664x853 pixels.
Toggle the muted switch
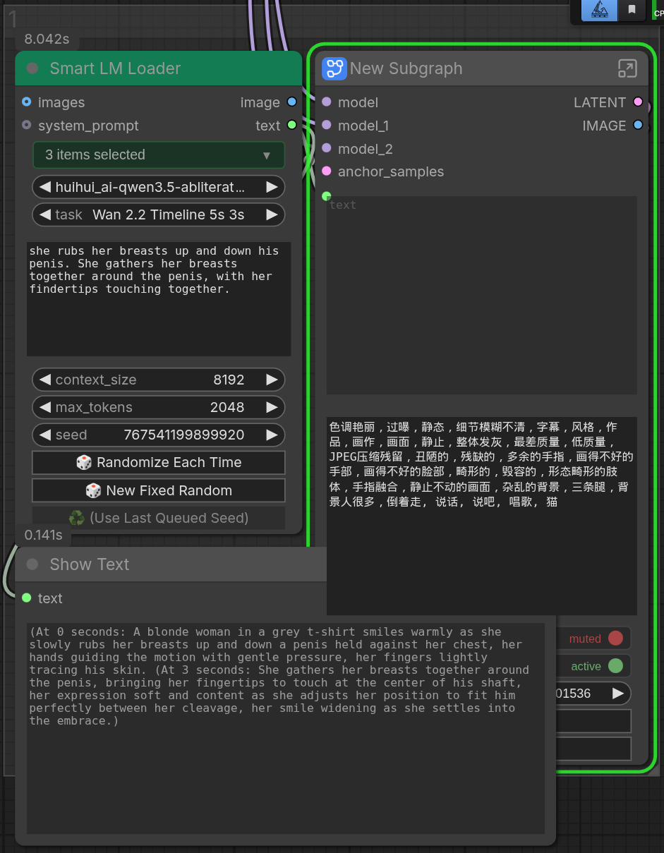(615, 639)
